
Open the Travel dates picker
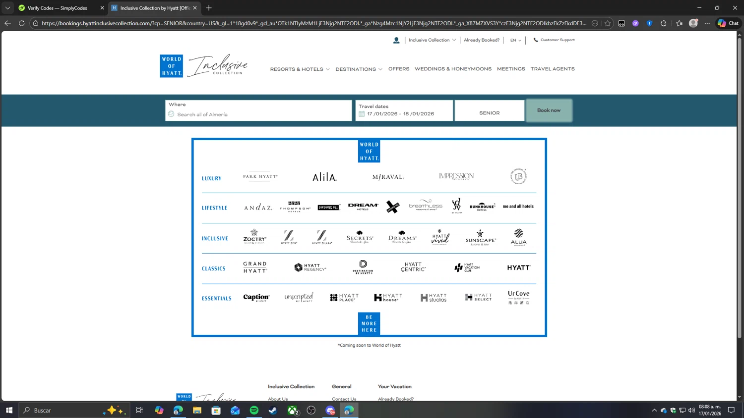coord(404,110)
